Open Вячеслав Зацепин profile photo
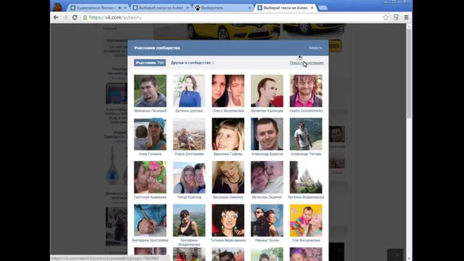This screenshot has height=261, width=464. point(267,177)
